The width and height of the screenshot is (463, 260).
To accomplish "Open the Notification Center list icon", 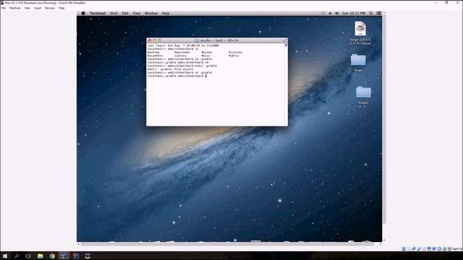I will 379,13.
